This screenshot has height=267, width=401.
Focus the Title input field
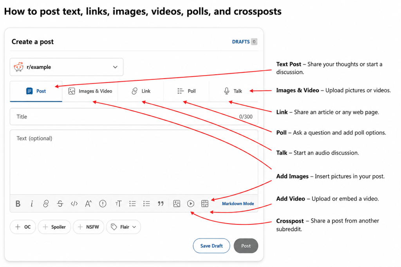tap(134, 116)
